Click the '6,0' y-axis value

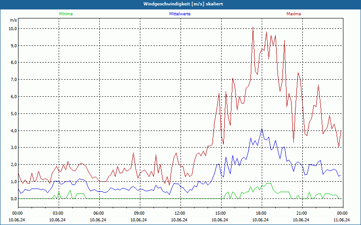14,97
